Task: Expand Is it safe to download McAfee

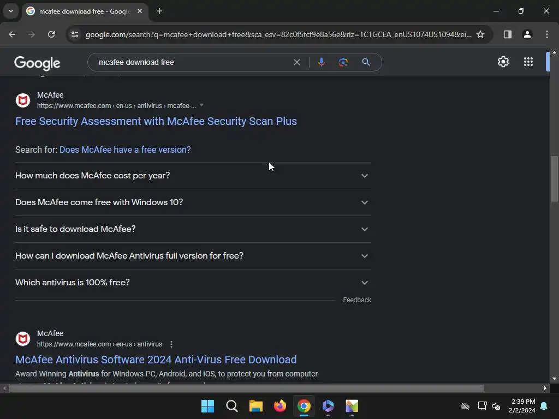Action: pos(193,229)
